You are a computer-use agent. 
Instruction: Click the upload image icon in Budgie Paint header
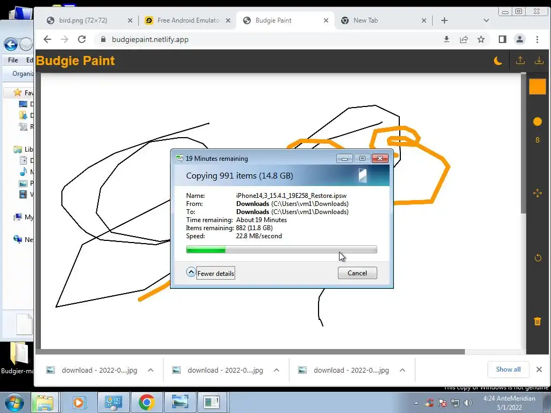(x=520, y=60)
